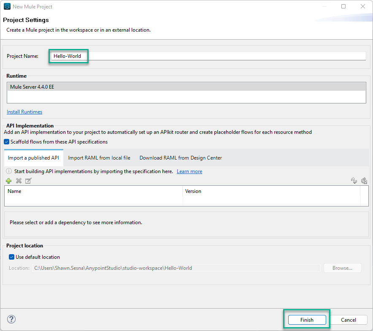Click the info icon beside Start building text

9,171
